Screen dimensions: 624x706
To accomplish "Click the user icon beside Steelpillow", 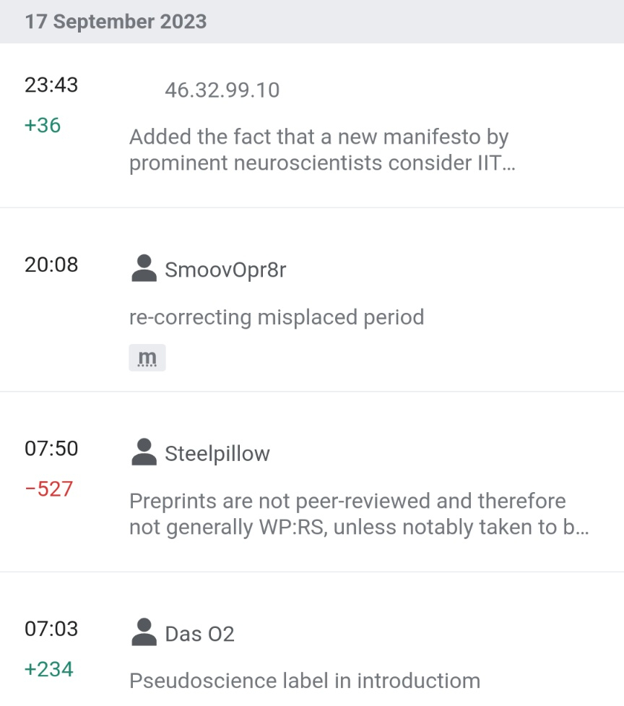I will (144, 452).
